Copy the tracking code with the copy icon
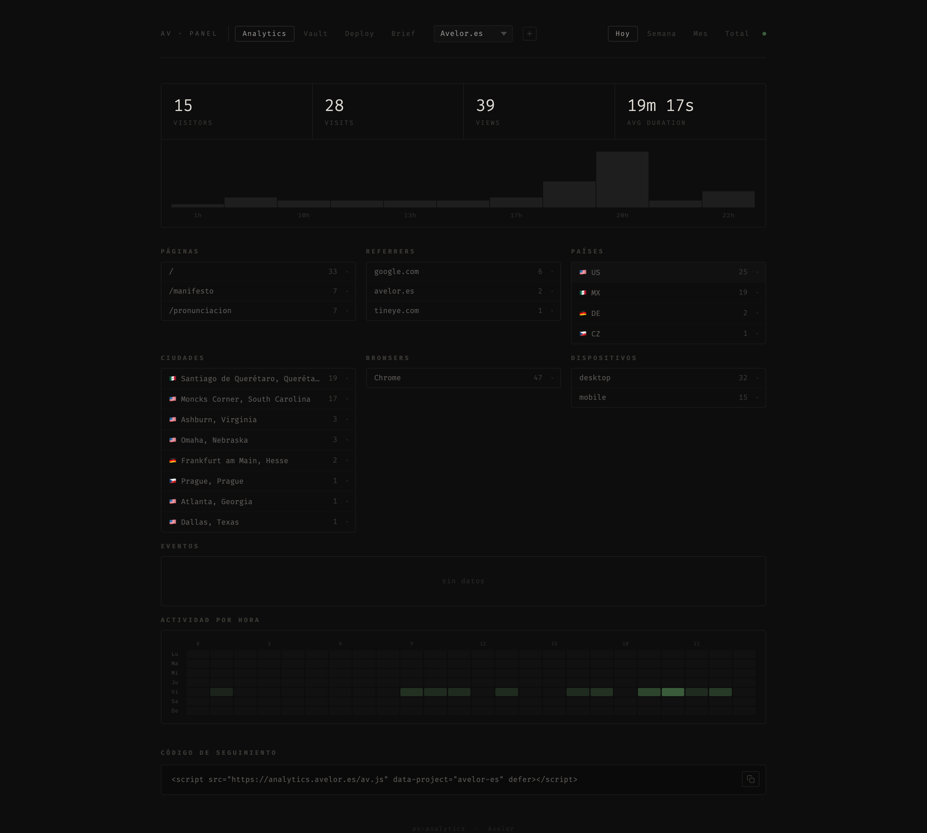 [x=750, y=779]
